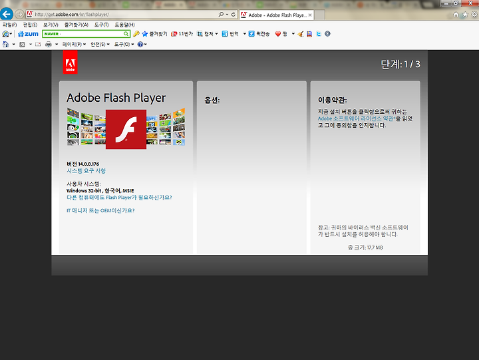Open the 보기(V) menu
Viewport: 479px width, 360px height.
[51, 25]
